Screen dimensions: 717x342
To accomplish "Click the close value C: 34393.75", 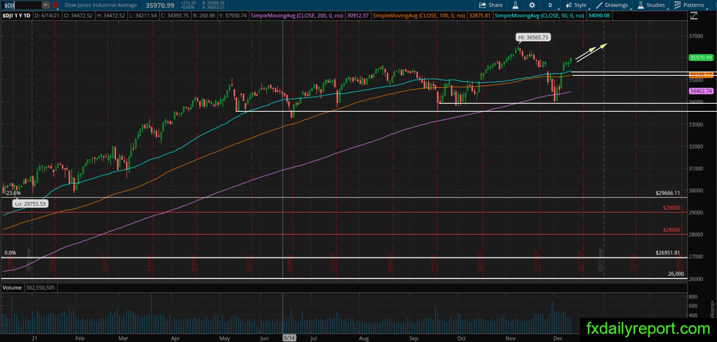I will [x=175, y=16].
